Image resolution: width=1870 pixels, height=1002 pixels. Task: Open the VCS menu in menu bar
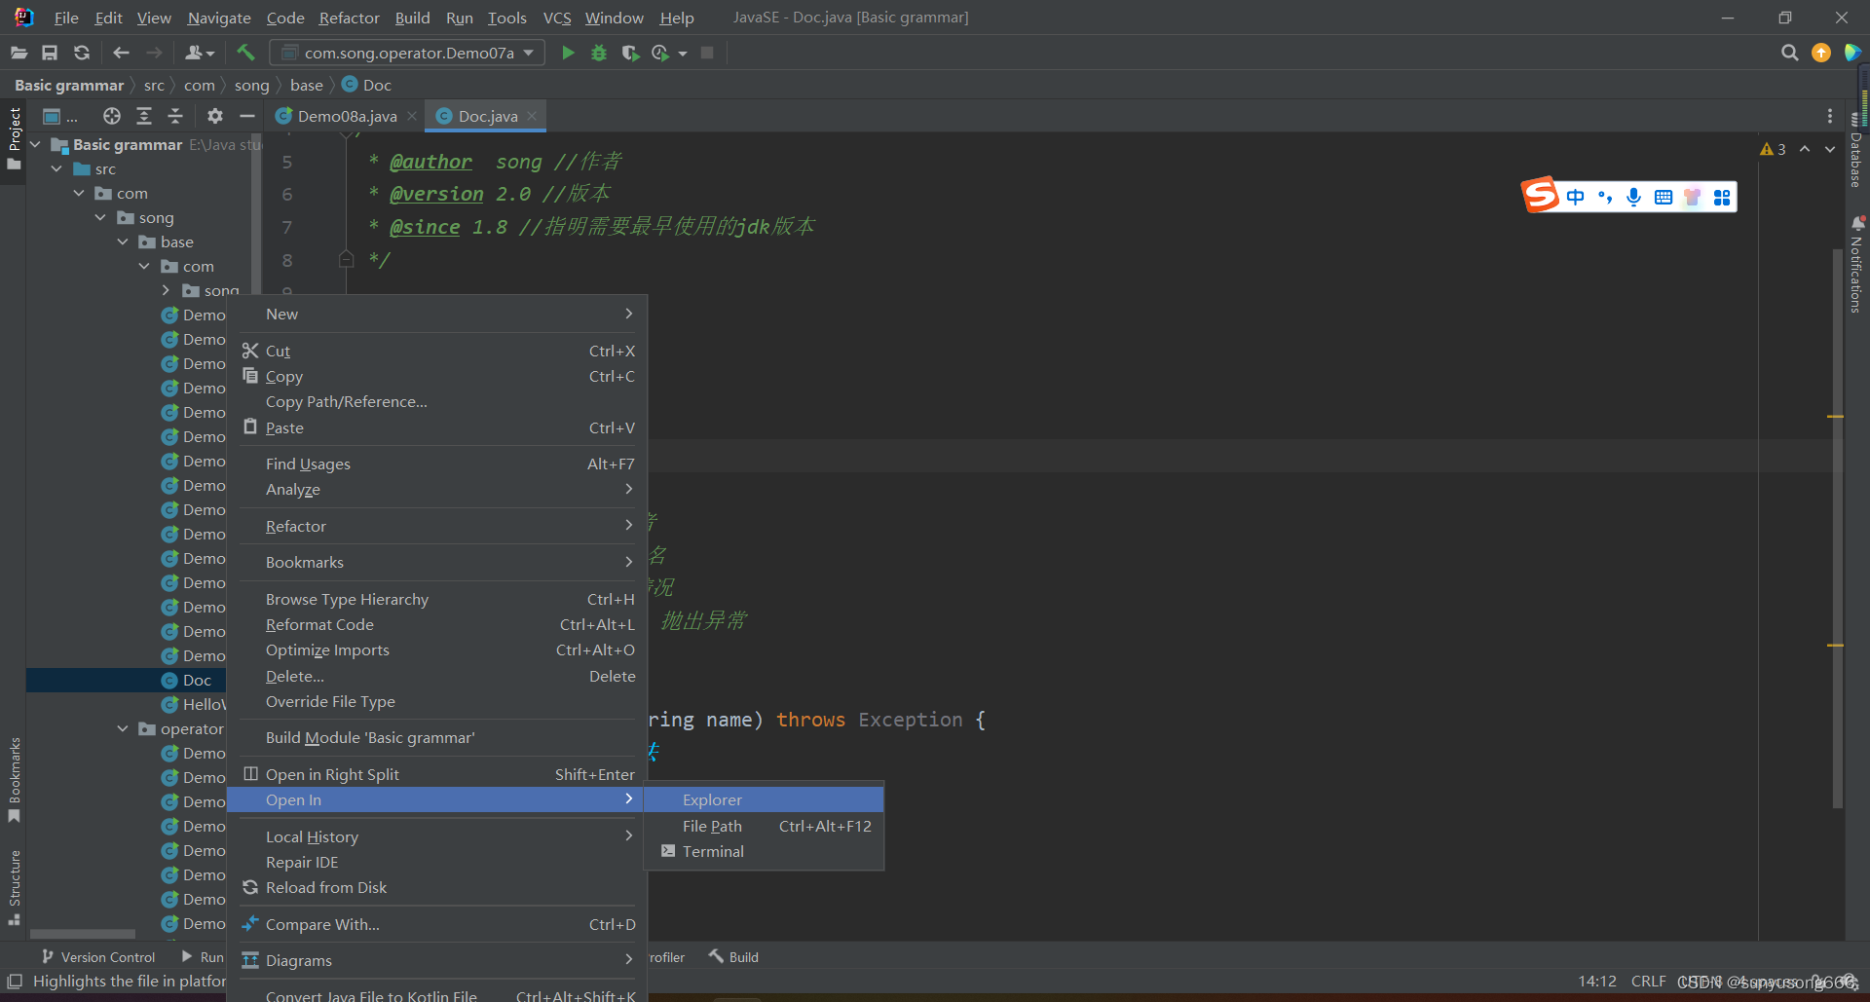point(556,18)
